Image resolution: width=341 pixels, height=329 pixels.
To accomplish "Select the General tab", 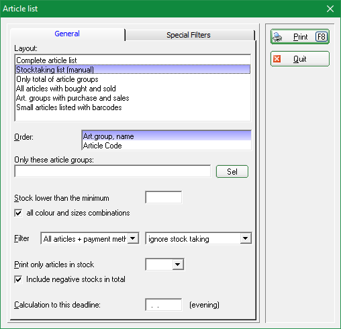I will tap(67, 34).
